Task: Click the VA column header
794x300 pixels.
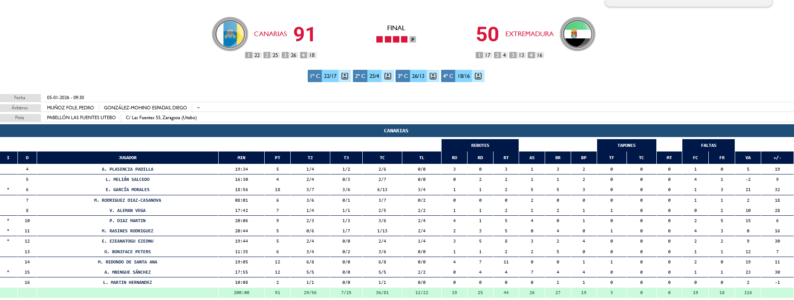Action: tap(748, 158)
